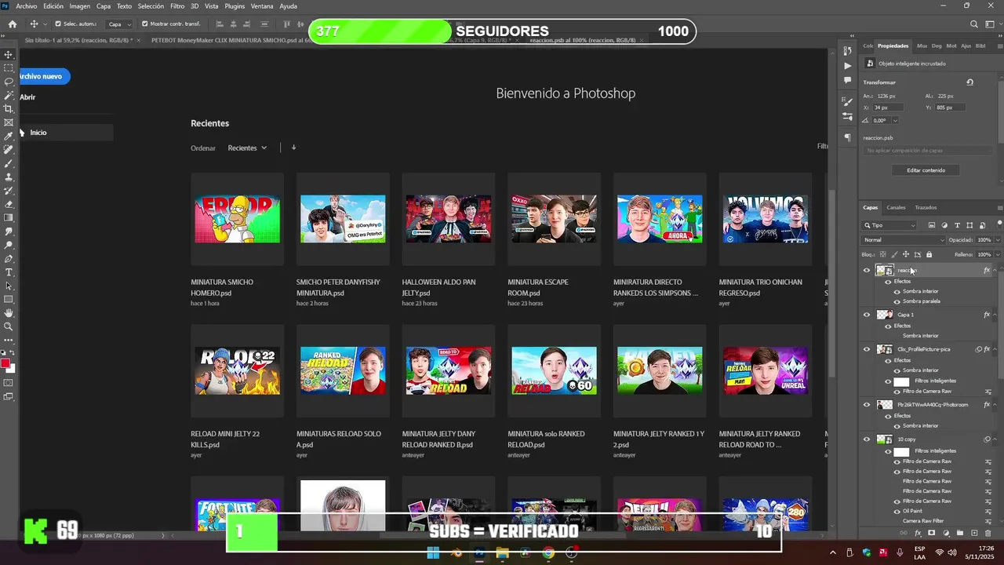Select the Brush tool

[9, 163]
